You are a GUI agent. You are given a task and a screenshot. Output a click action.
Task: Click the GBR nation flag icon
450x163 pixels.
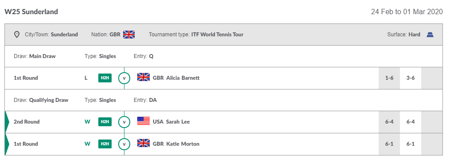[x=129, y=35]
